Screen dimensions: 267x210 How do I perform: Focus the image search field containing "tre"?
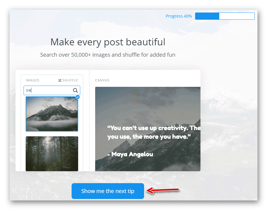[48, 90]
